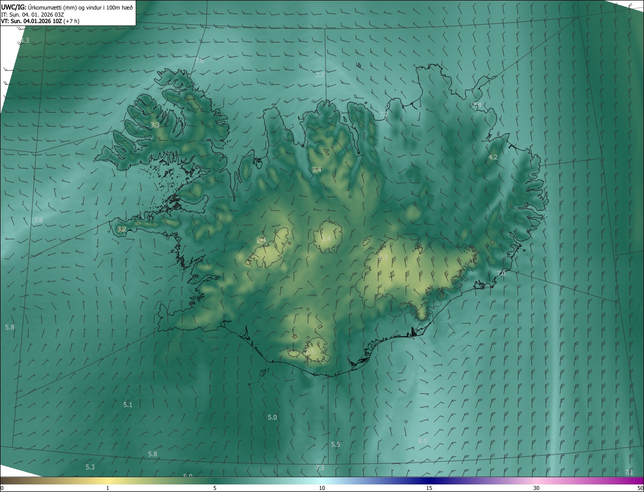Click the 7.0 value label off the southeast coast
The height and width of the screenshot is (492, 644).
click(501, 273)
